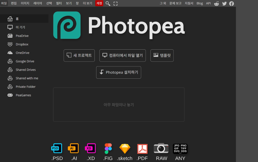258x162 pixels.
Task: Click the PeaGames gamepad icon
Action: [x=10, y=95]
